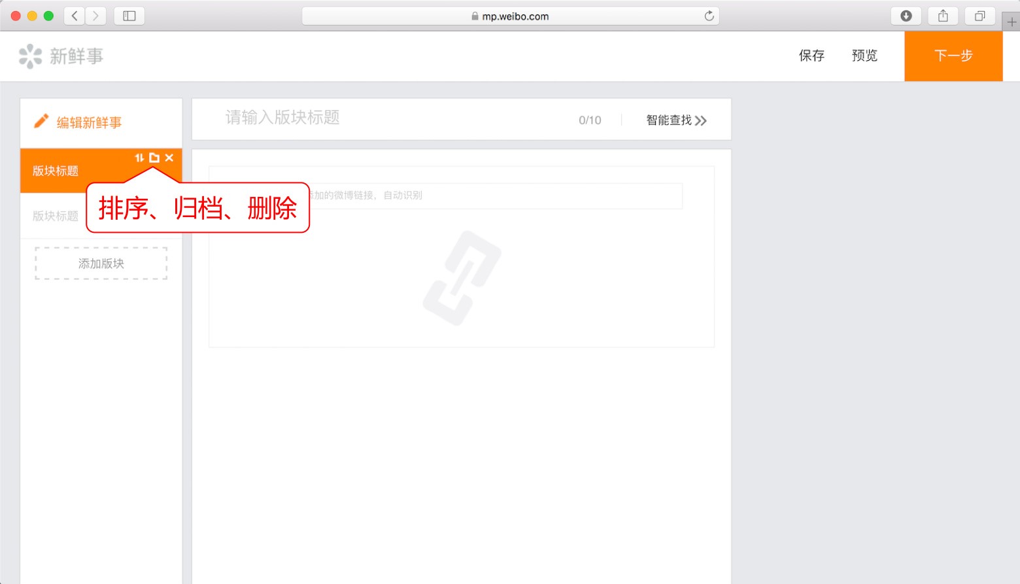Click the link placeholder icon in the preview area
This screenshot has width=1020, height=584.
coord(464,275)
